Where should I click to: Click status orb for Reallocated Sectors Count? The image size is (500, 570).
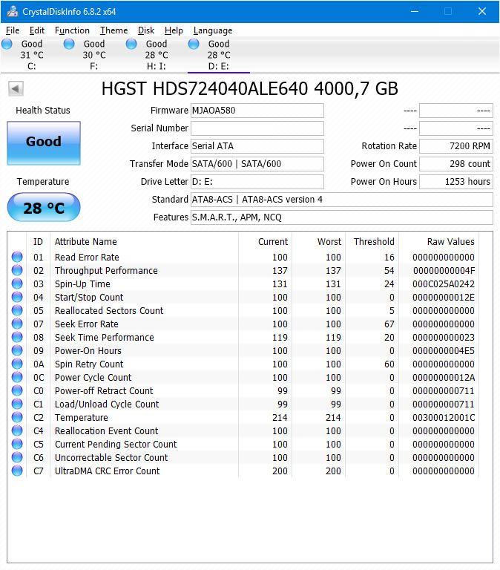tap(17, 310)
